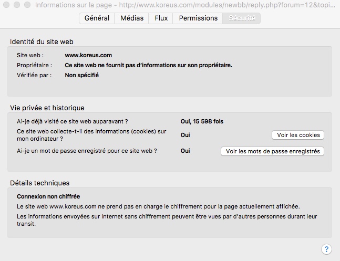Click the Voir les cookies button

coord(298,135)
